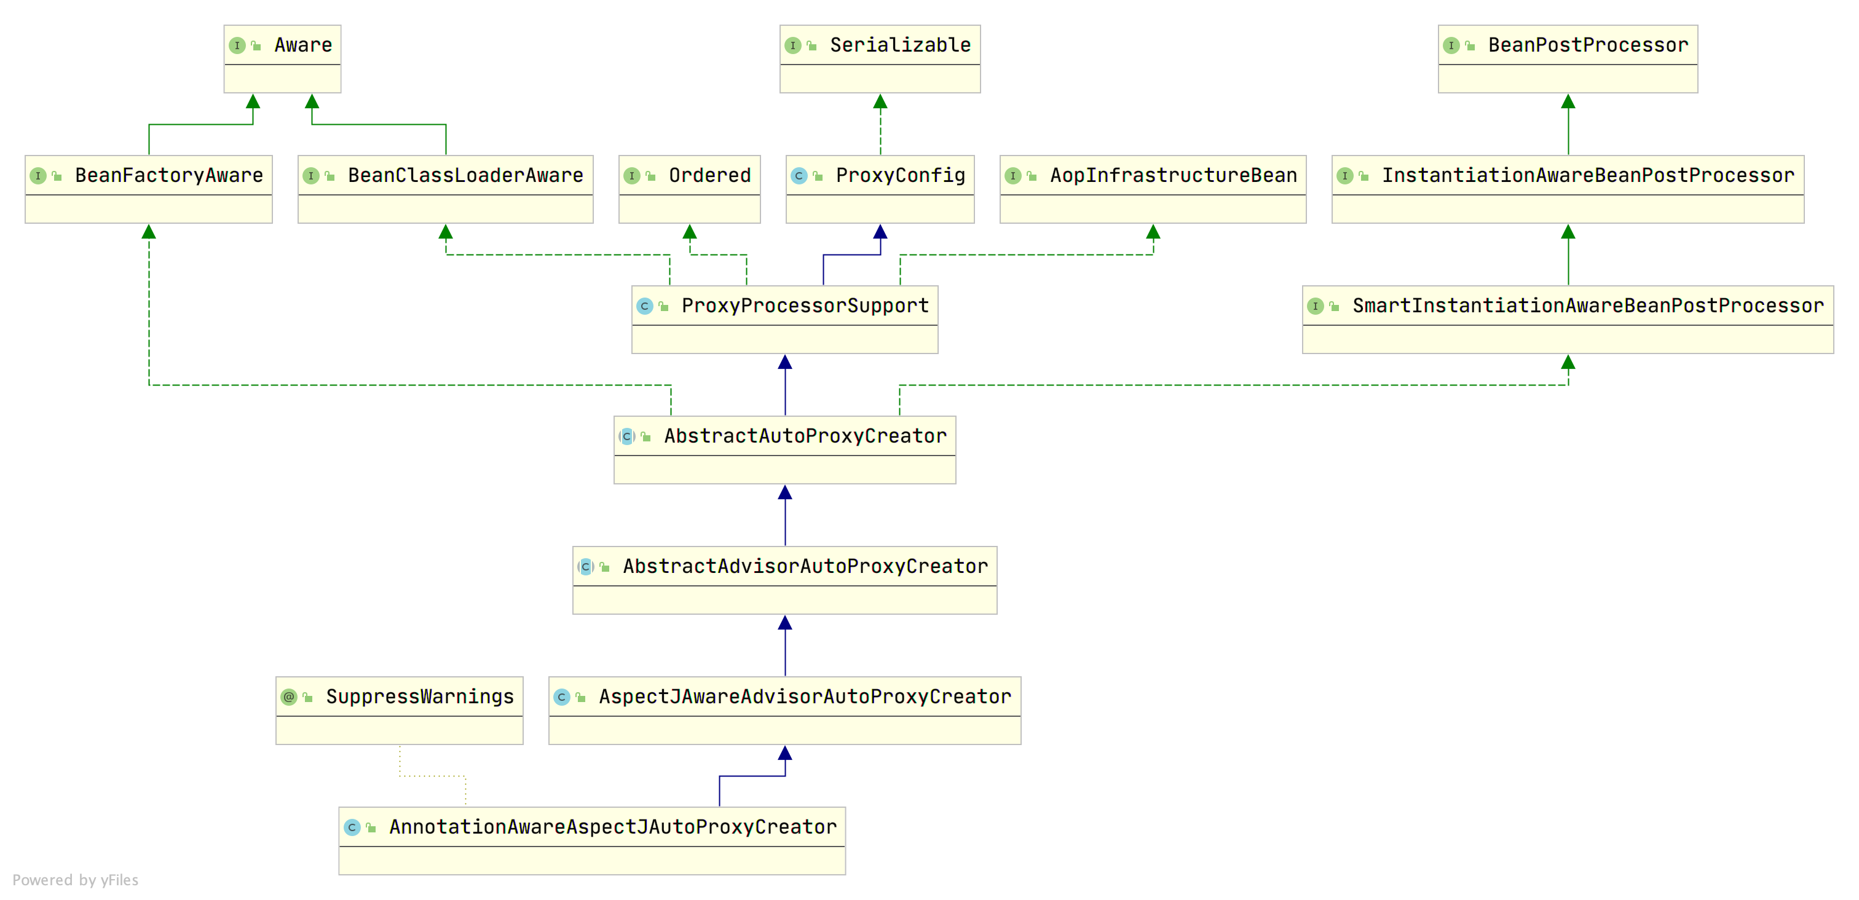Select the BeanClassLoaderAware node label
This screenshot has height=900, width=1859.
[465, 176]
